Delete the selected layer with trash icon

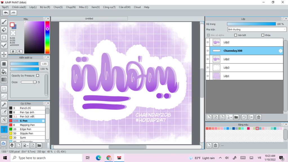pyautogui.click(x=259, y=117)
